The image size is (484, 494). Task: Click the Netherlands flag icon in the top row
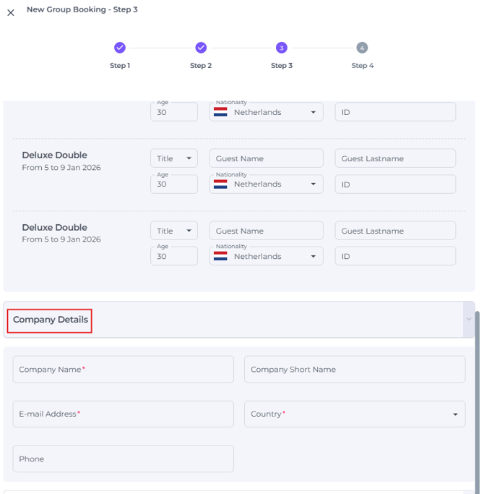(x=220, y=112)
